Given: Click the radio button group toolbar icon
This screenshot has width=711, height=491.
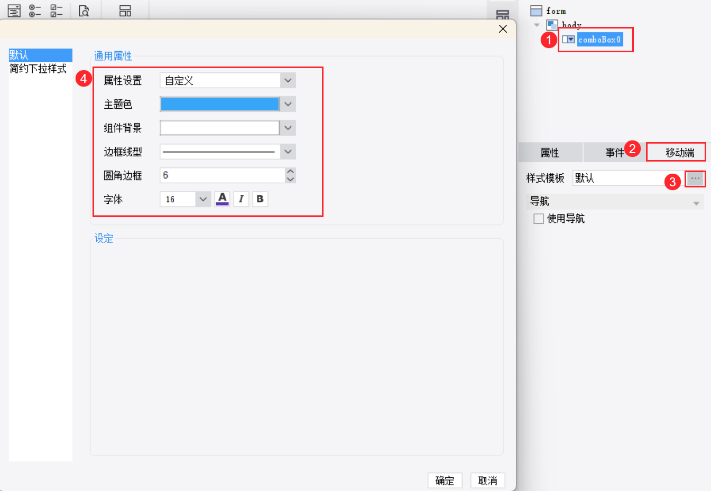Looking at the screenshot, I should (35, 11).
